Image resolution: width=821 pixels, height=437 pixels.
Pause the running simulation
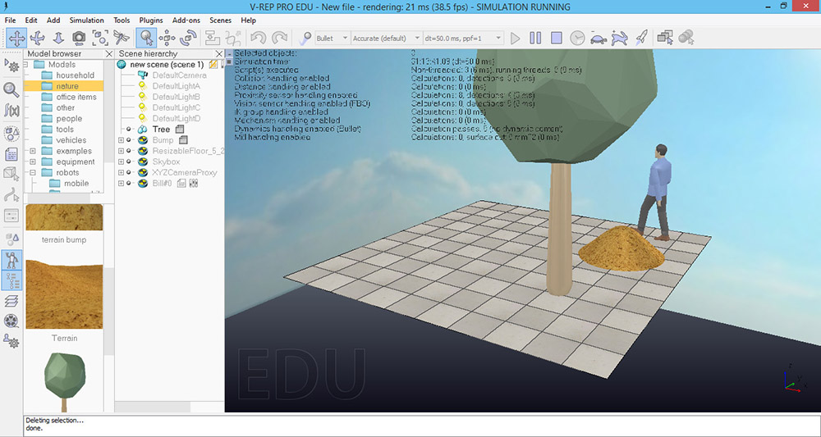(x=535, y=38)
